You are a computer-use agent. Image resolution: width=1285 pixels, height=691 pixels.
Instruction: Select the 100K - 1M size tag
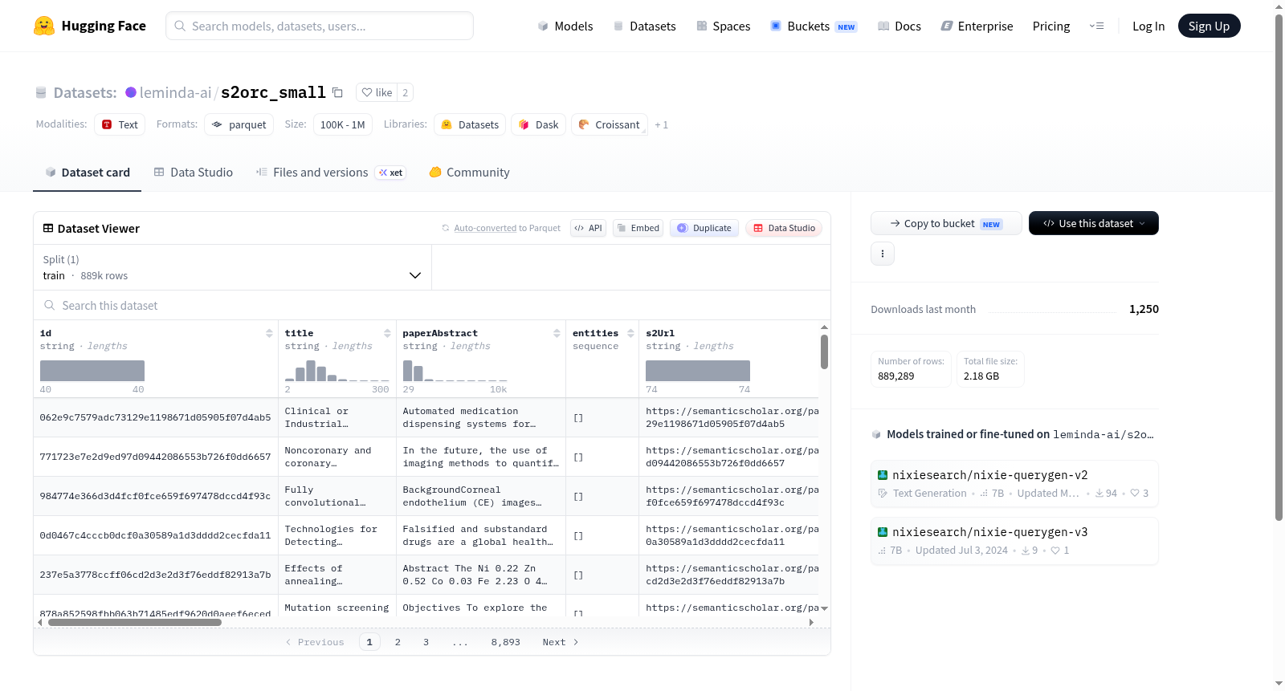tap(343, 124)
